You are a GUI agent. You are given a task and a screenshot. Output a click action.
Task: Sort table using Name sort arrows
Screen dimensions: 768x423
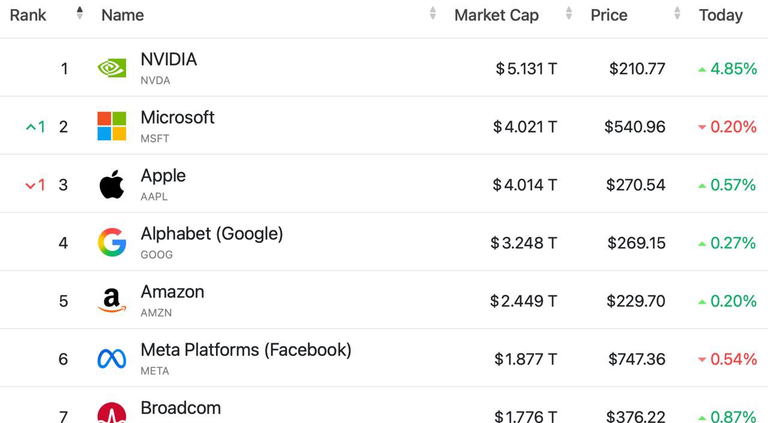(x=433, y=14)
